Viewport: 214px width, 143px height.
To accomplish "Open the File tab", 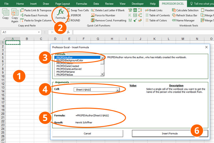I will [6, 4].
